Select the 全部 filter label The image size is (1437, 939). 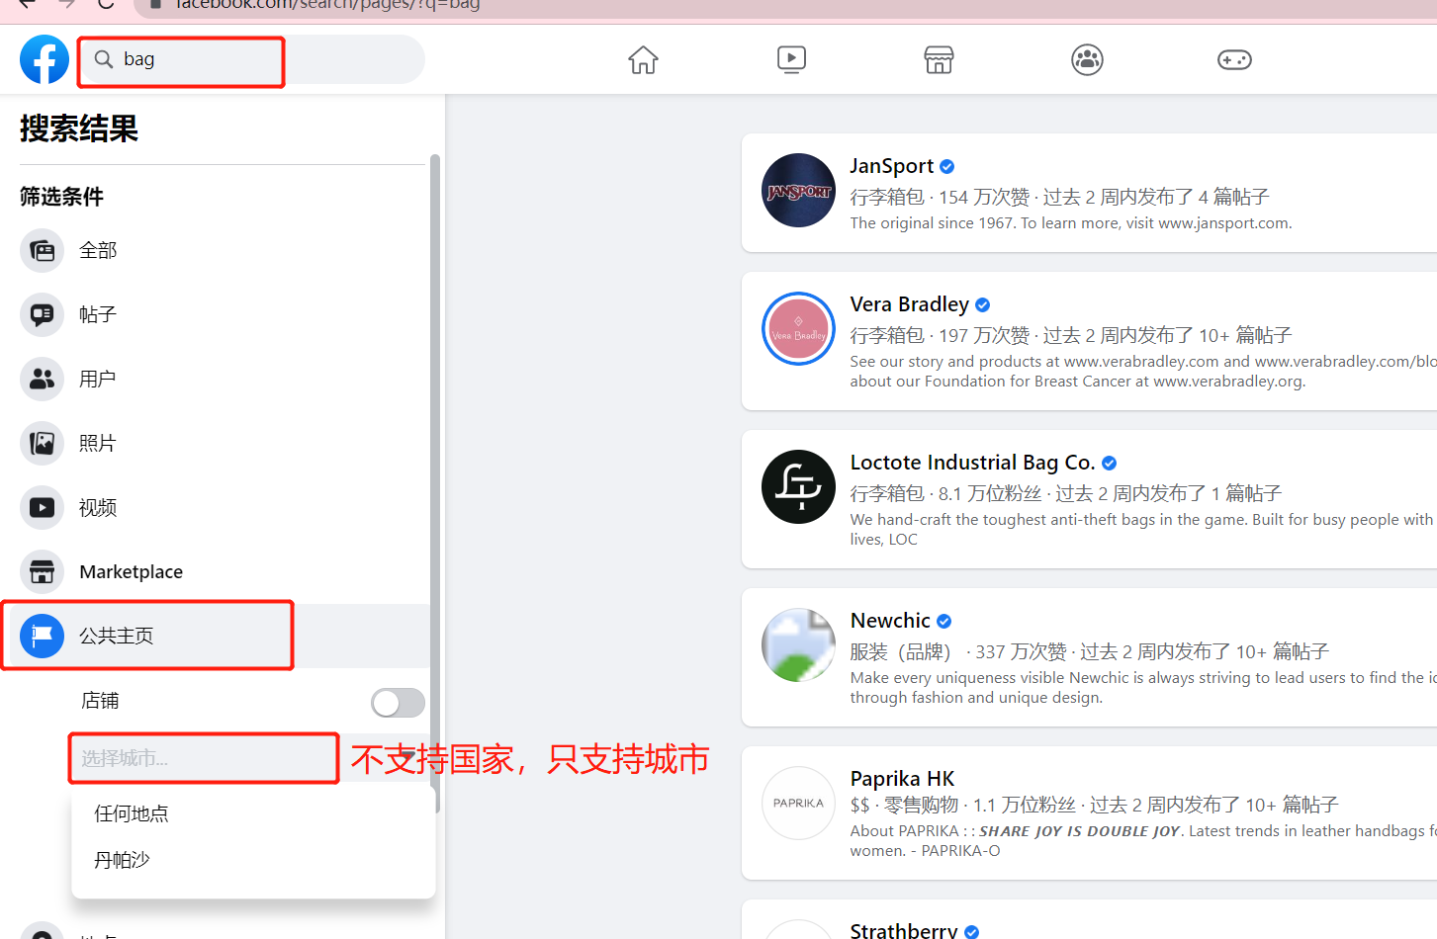click(x=98, y=251)
